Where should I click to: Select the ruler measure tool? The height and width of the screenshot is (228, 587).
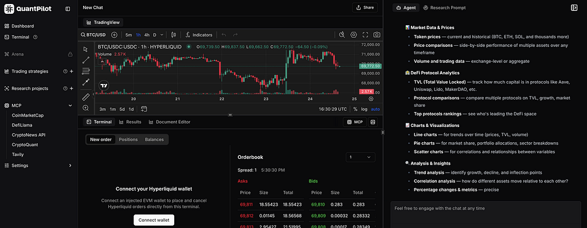pyautogui.click(x=85, y=97)
